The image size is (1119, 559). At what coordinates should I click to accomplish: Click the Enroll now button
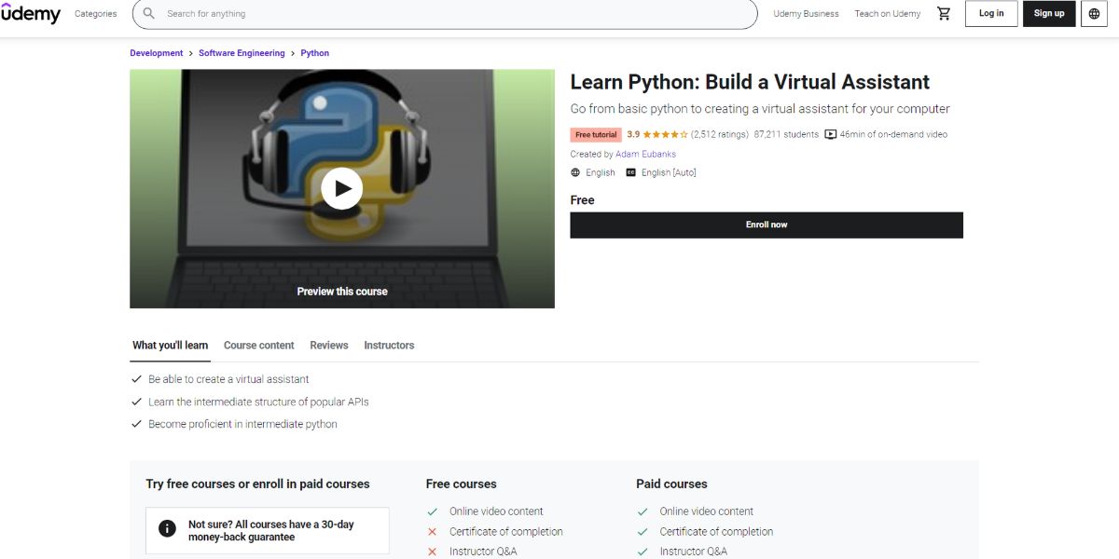pyautogui.click(x=767, y=225)
